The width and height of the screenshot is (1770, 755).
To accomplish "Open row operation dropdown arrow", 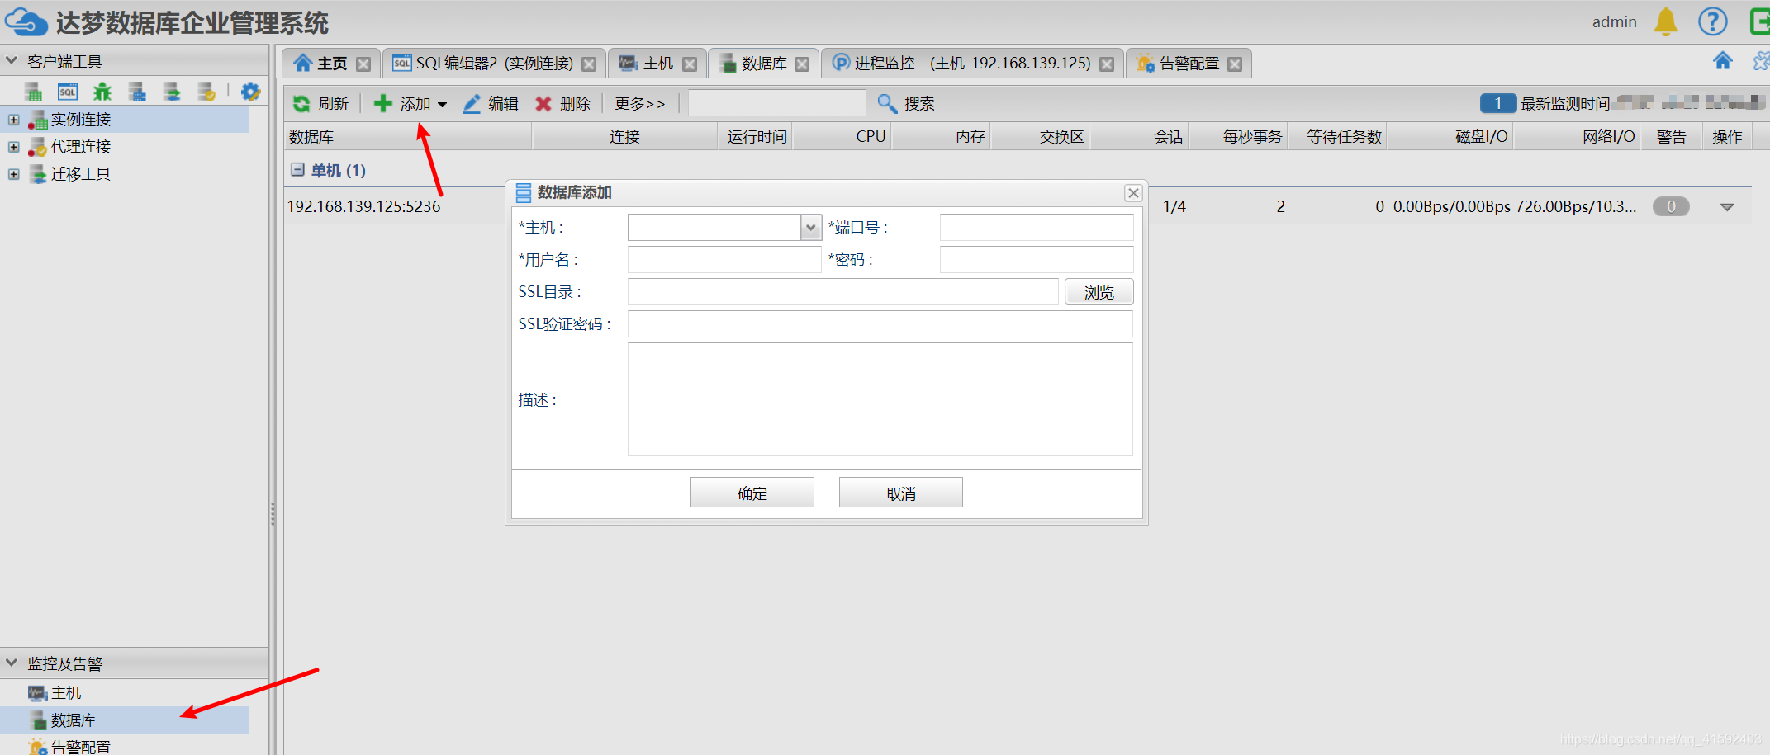I will [x=1727, y=207].
